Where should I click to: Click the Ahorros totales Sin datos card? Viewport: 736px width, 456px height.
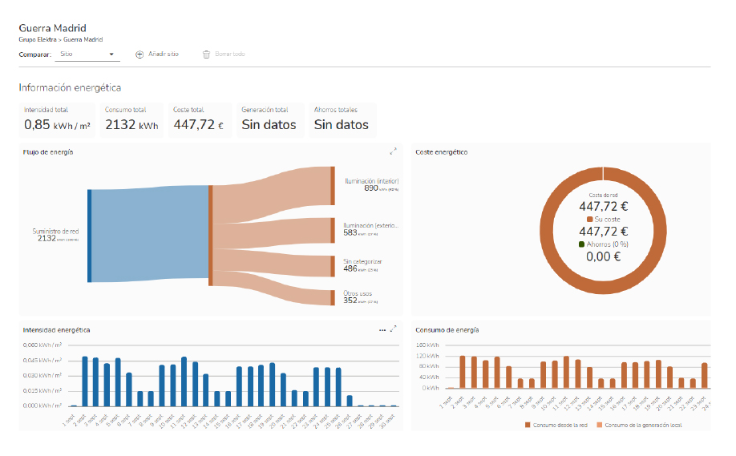pyautogui.click(x=342, y=119)
